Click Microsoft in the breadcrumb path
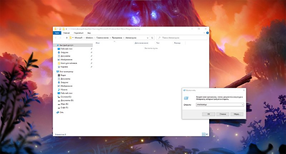This screenshot has height=154, width=286. [78, 38]
